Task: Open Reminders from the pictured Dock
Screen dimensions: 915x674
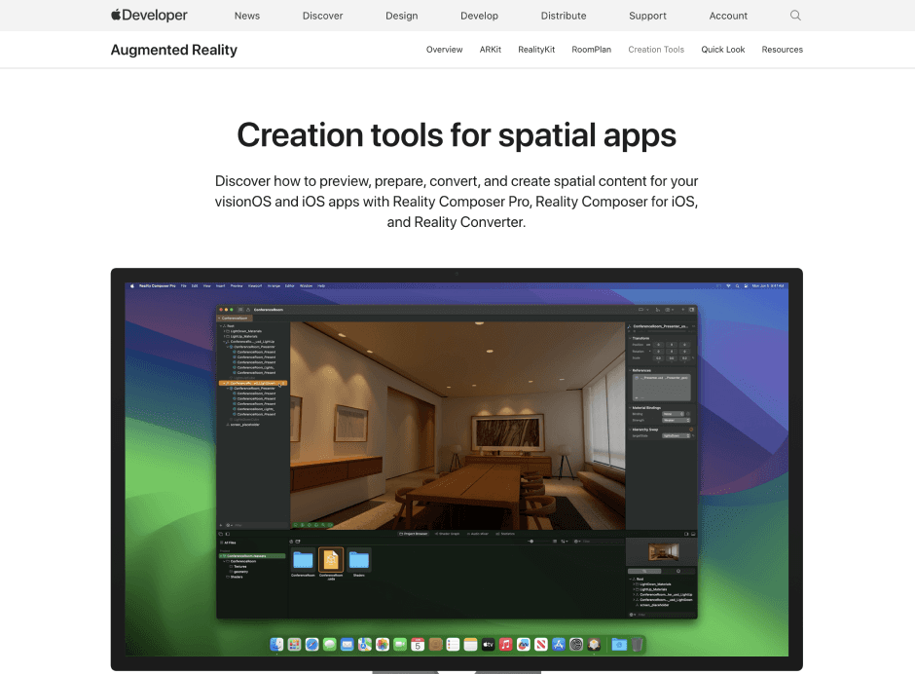Action: (x=453, y=644)
